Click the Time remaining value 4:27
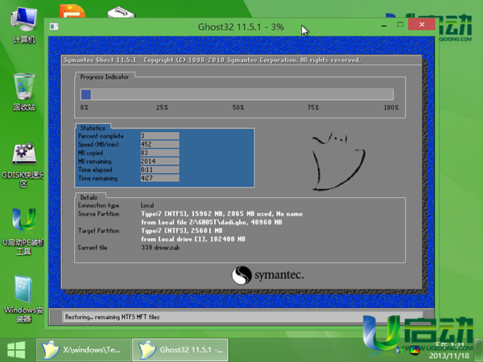This screenshot has height=362, width=483. 159,178
